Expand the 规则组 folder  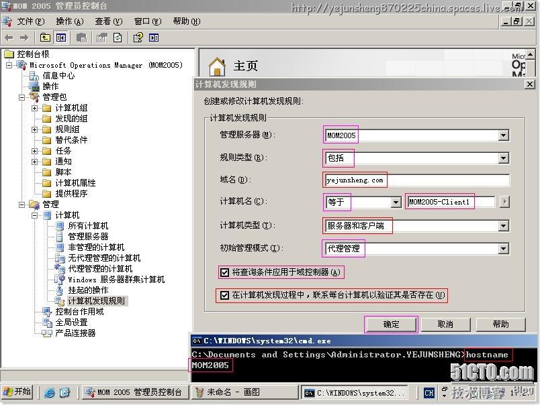(34, 129)
